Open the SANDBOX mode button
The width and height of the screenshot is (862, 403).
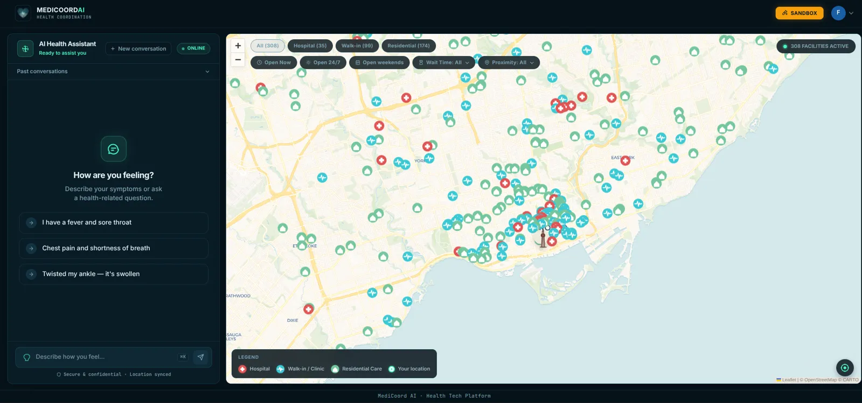pos(799,13)
